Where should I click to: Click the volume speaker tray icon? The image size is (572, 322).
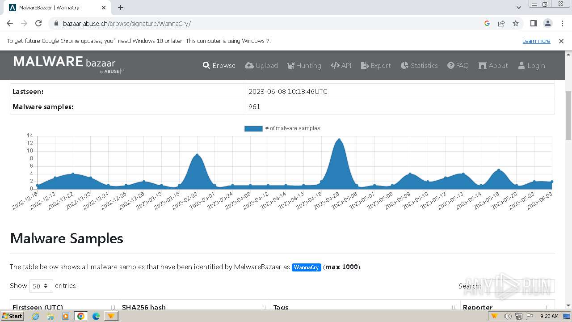click(508, 316)
